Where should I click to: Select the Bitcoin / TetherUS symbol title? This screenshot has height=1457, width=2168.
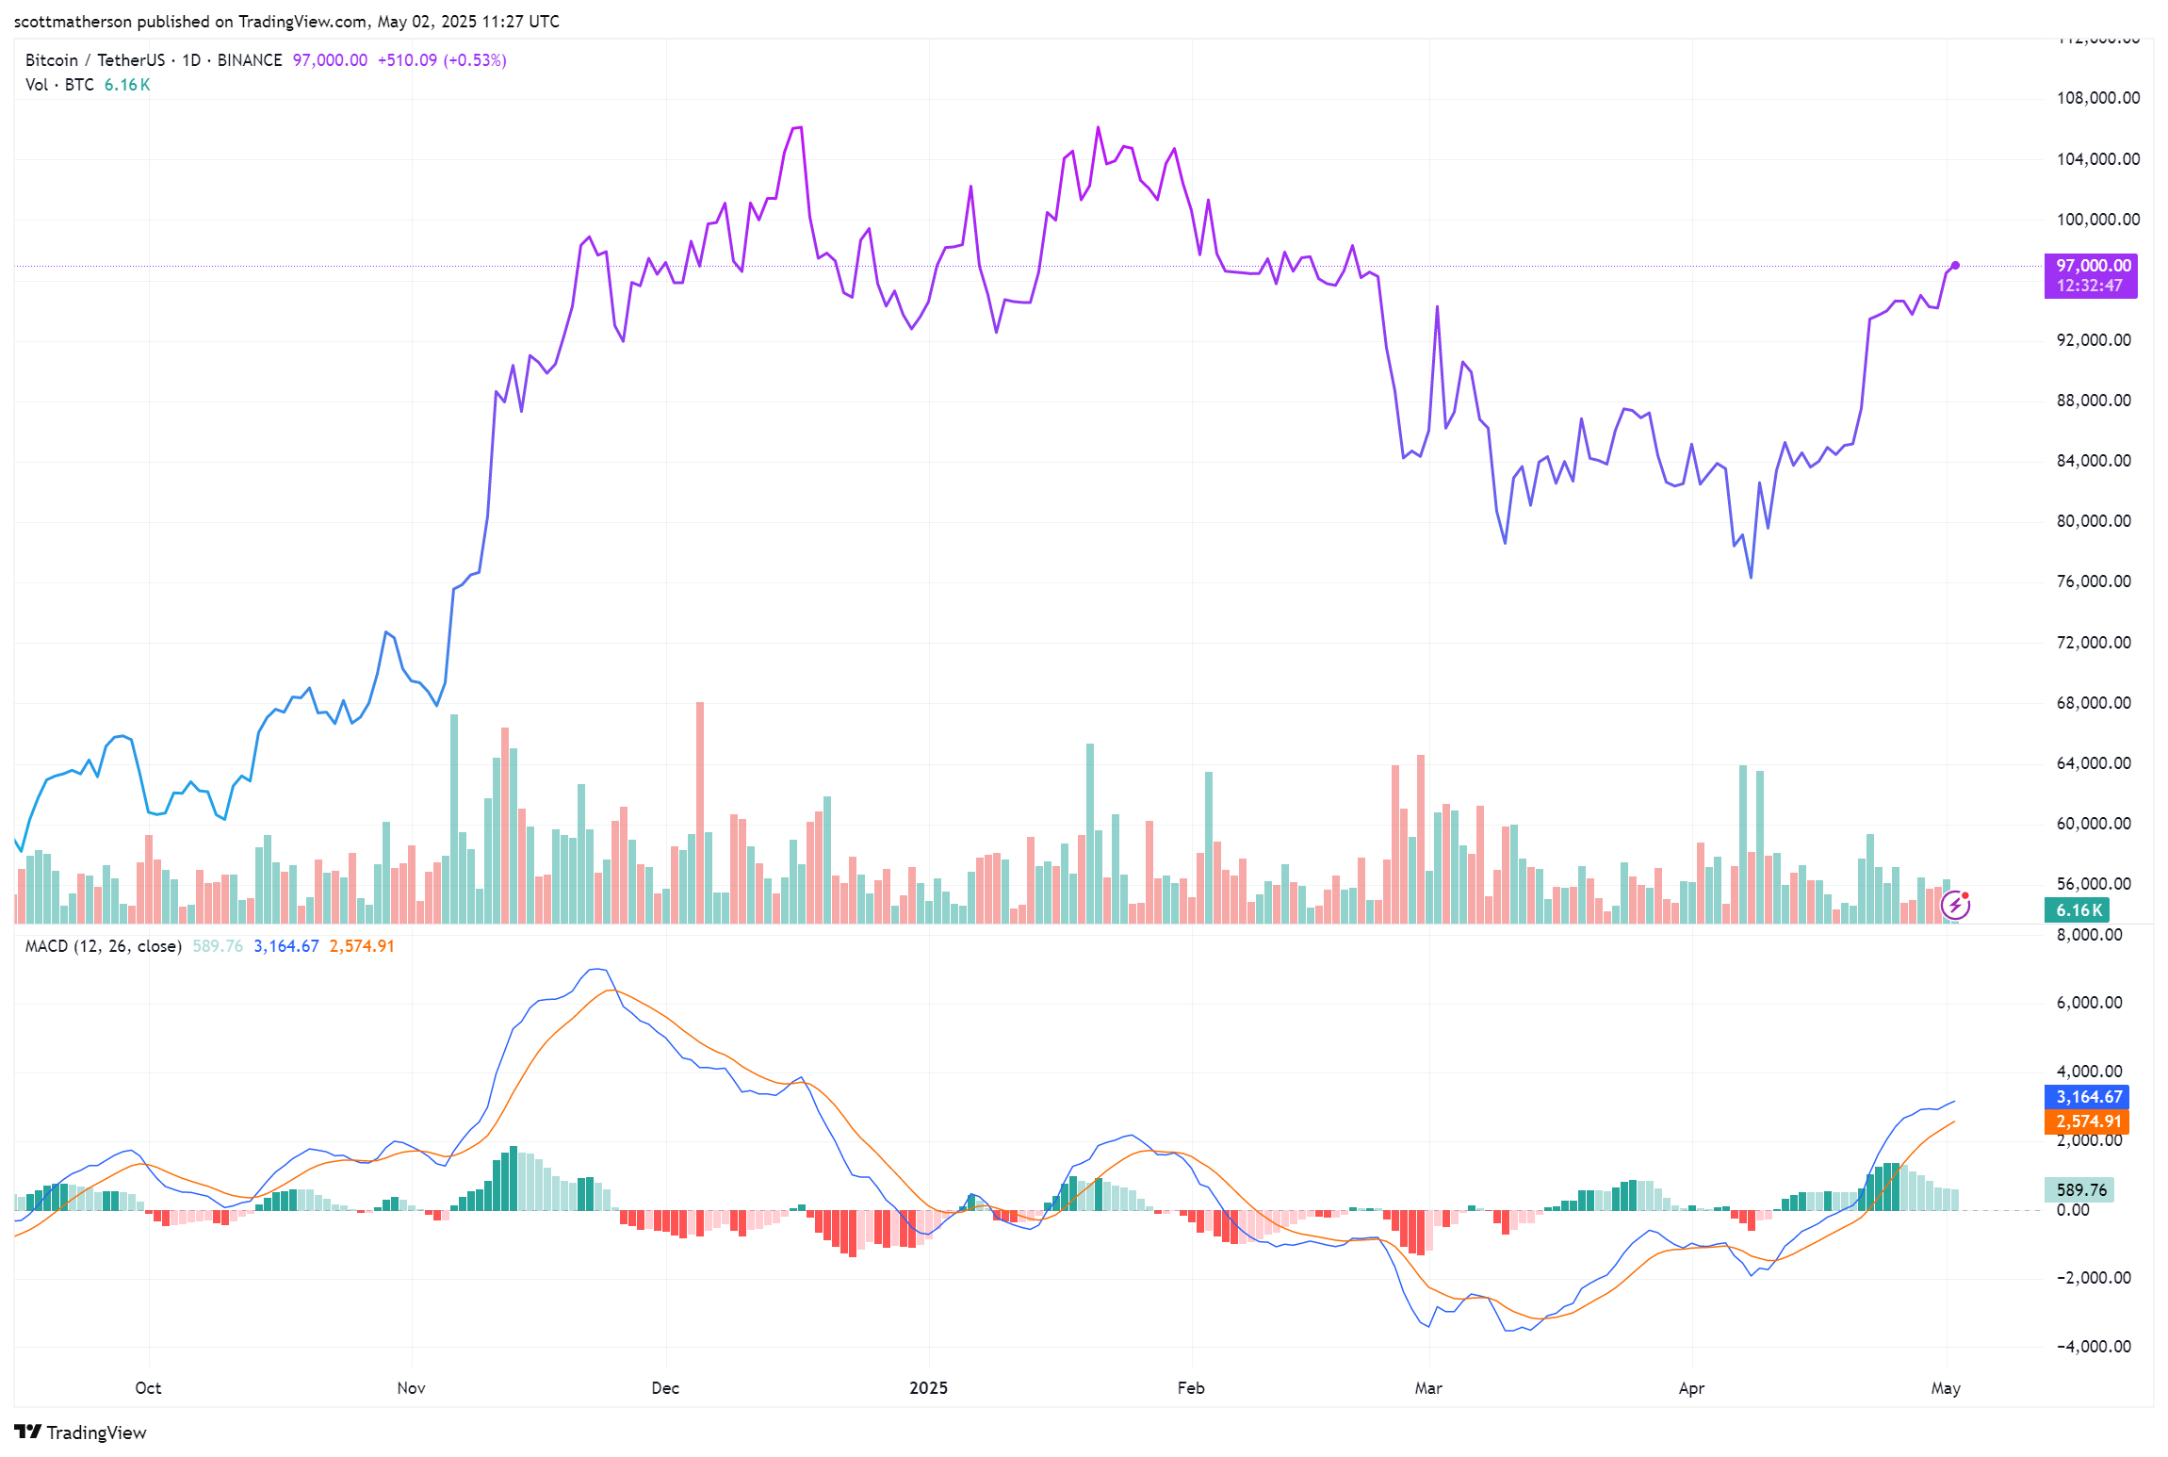coord(94,60)
